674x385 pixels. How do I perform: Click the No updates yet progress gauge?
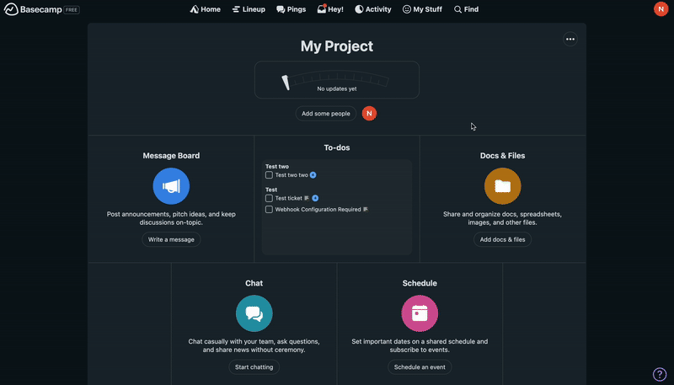point(336,80)
